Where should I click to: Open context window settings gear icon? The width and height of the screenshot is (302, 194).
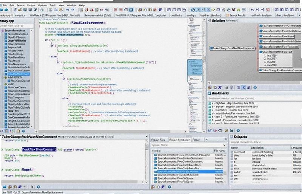coord(38,187)
